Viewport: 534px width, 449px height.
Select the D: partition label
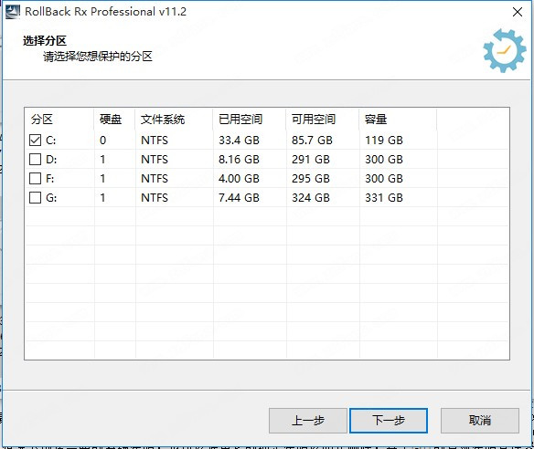click(x=51, y=160)
